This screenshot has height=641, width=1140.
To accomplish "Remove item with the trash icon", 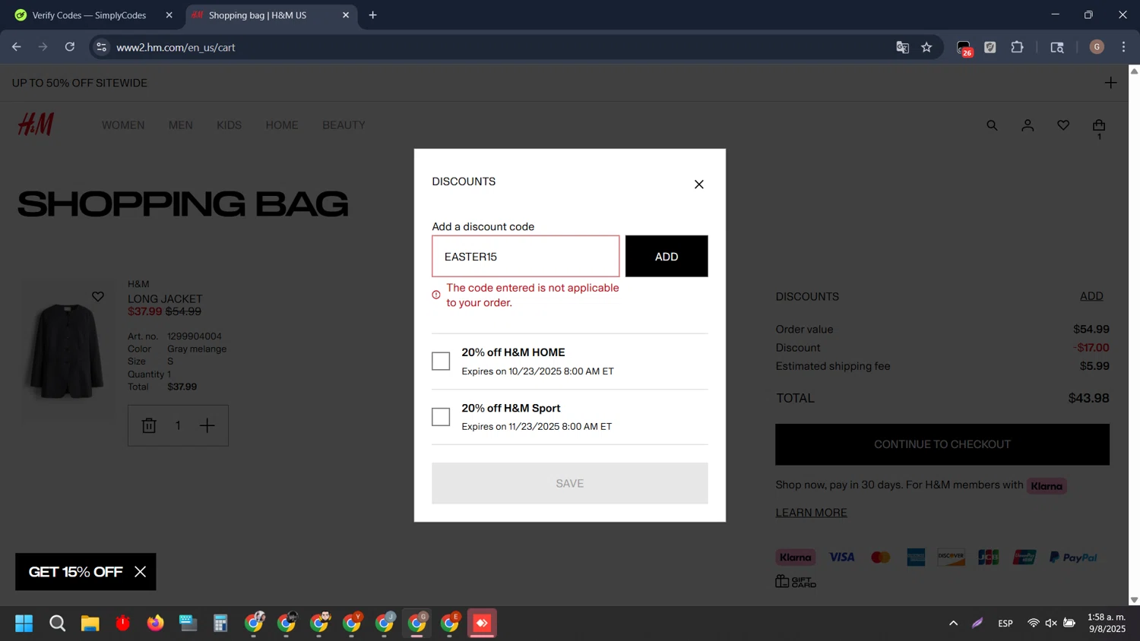I will (x=149, y=425).
